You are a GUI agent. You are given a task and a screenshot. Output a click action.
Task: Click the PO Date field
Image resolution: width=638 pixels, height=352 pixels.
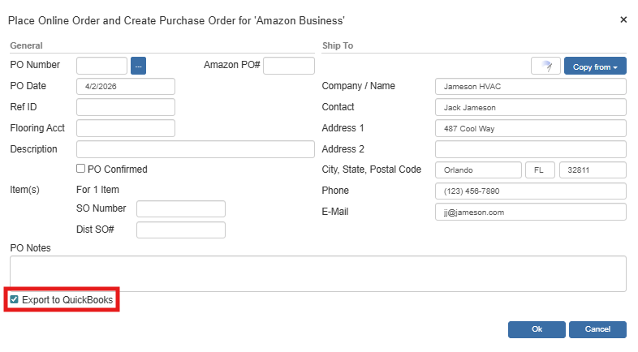[x=126, y=86]
